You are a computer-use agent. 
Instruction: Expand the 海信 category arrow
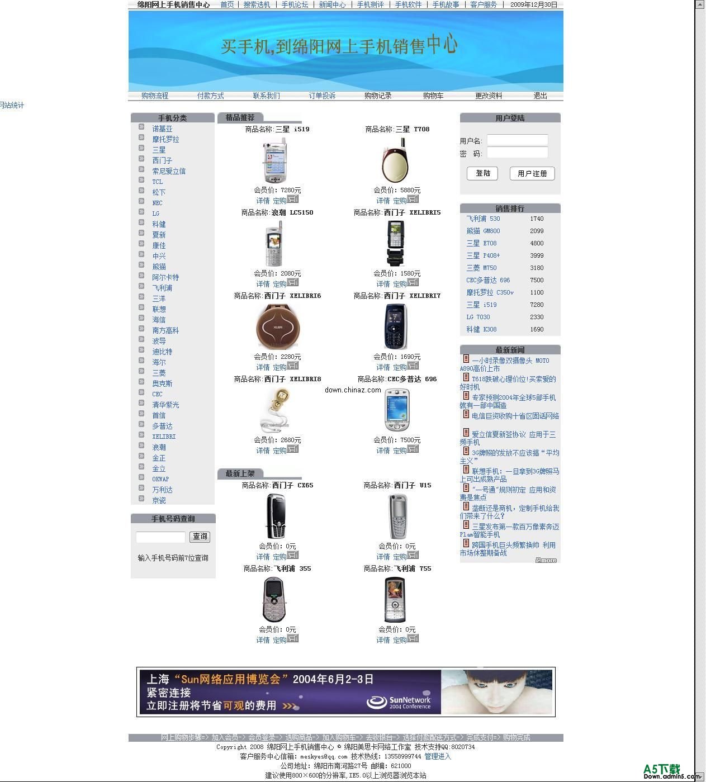click(141, 319)
